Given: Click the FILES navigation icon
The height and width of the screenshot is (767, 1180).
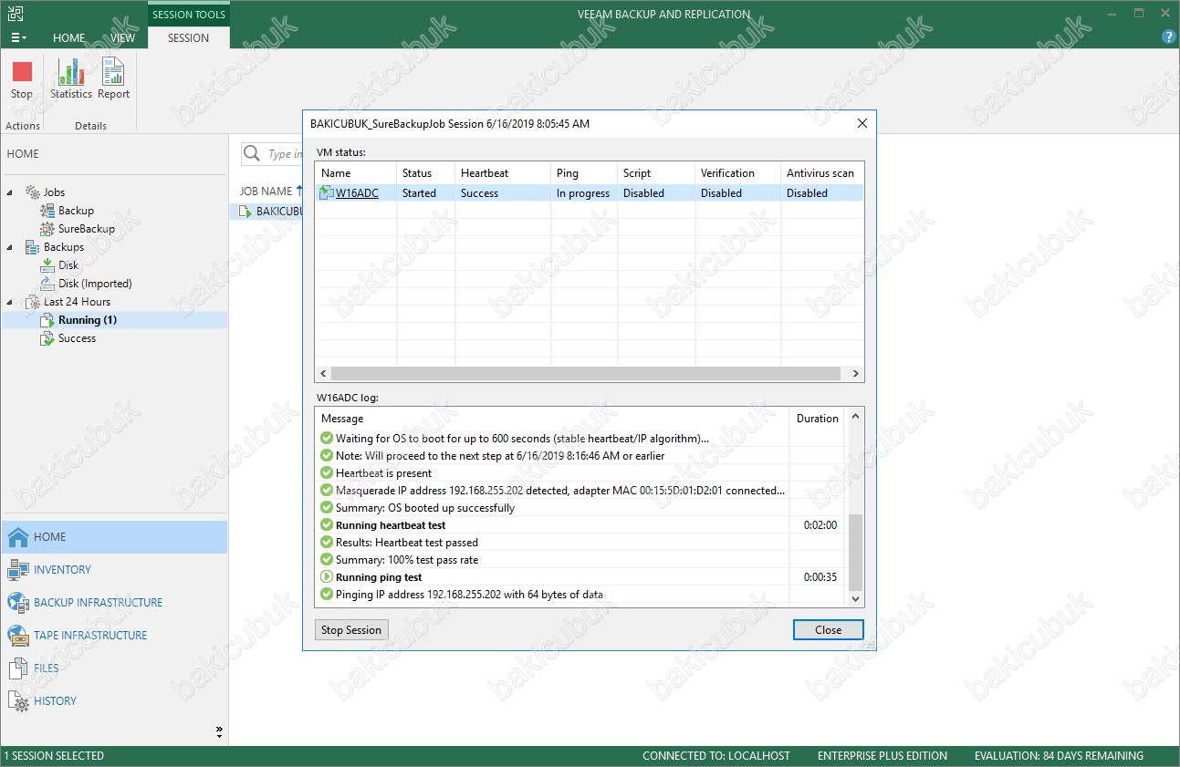Looking at the screenshot, I should click(18, 669).
